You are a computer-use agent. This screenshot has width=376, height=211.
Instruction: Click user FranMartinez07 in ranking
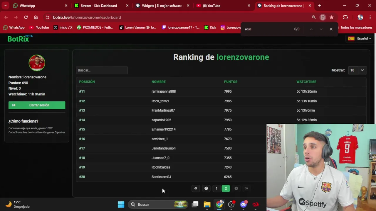click(163, 110)
